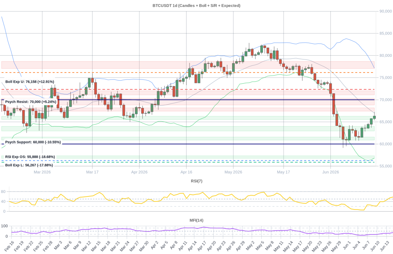
Task: Click the RSI axis value 40
Action: pos(3,201)
